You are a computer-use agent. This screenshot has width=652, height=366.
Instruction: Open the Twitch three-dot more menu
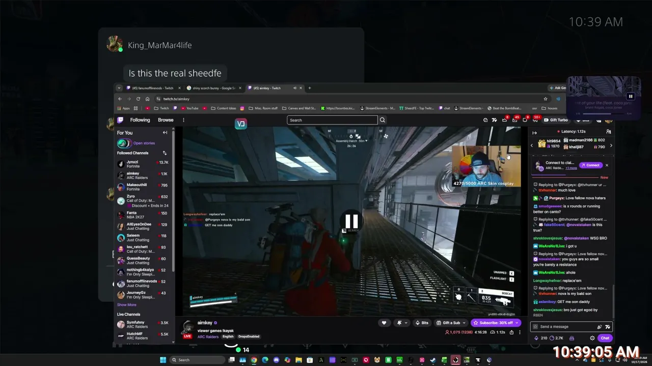tap(183, 120)
